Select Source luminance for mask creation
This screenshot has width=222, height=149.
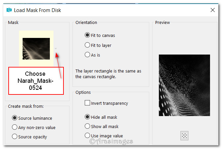pyautogui.click(x=15, y=118)
